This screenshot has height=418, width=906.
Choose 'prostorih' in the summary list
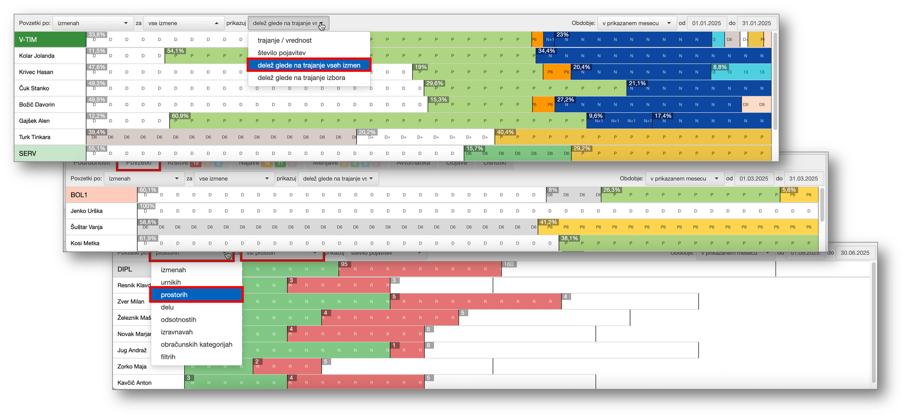pos(174,295)
